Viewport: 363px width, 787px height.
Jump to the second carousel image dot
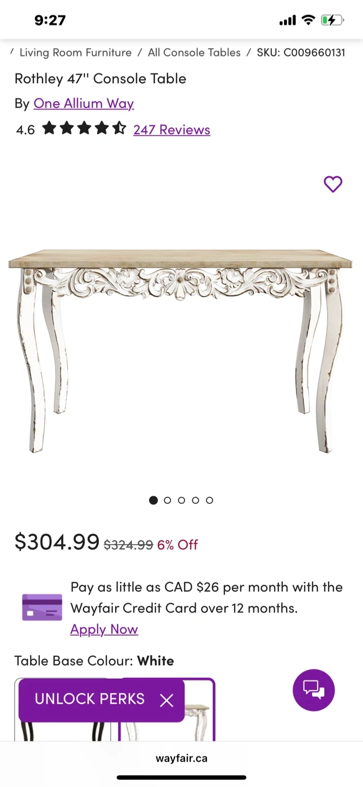(x=168, y=500)
